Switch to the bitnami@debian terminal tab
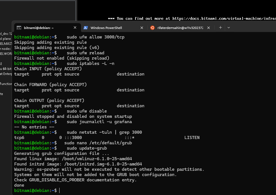276x195 pixels. point(47,28)
